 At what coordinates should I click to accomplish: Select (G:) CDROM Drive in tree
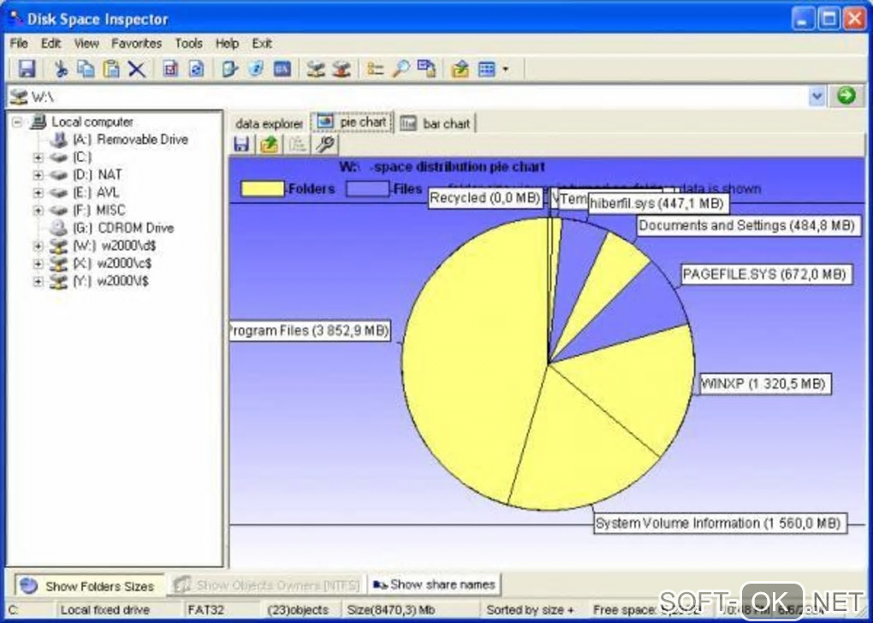point(123,228)
